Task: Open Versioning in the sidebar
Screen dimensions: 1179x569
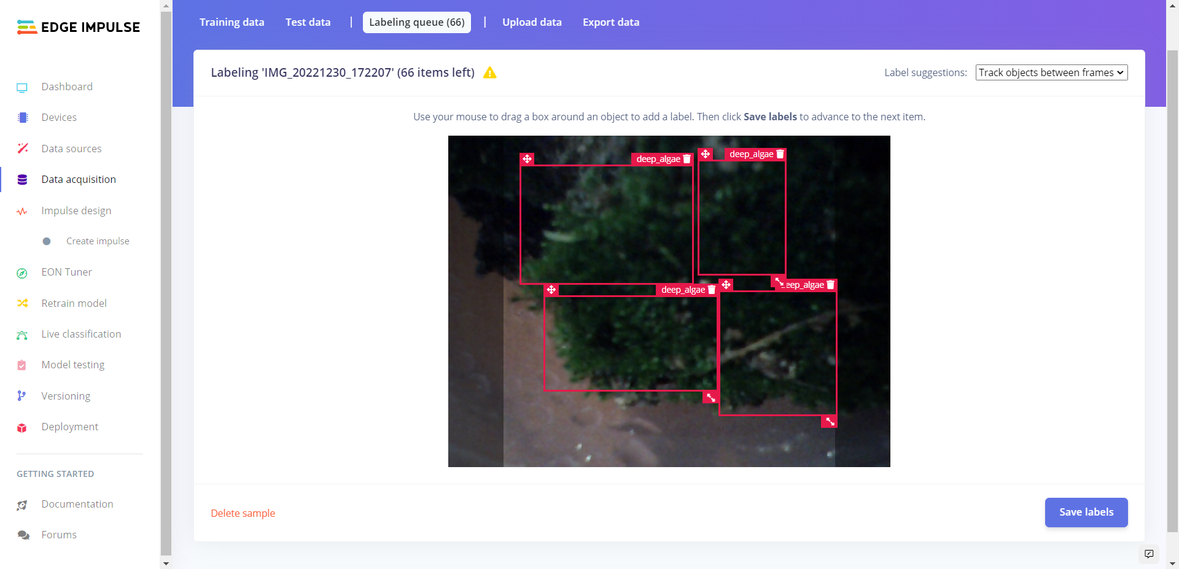Action: pyautogui.click(x=66, y=396)
